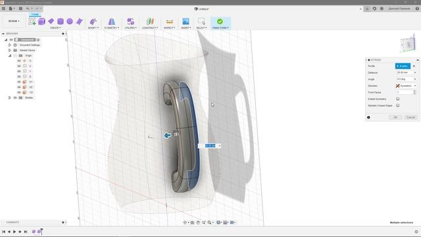Clear the Profile selection with X
This screenshot has height=237, width=421.
(414, 66)
